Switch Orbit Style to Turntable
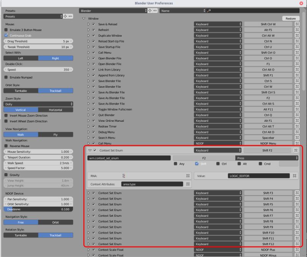Viewport: 307px width, 257px height. [x=20, y=90]
